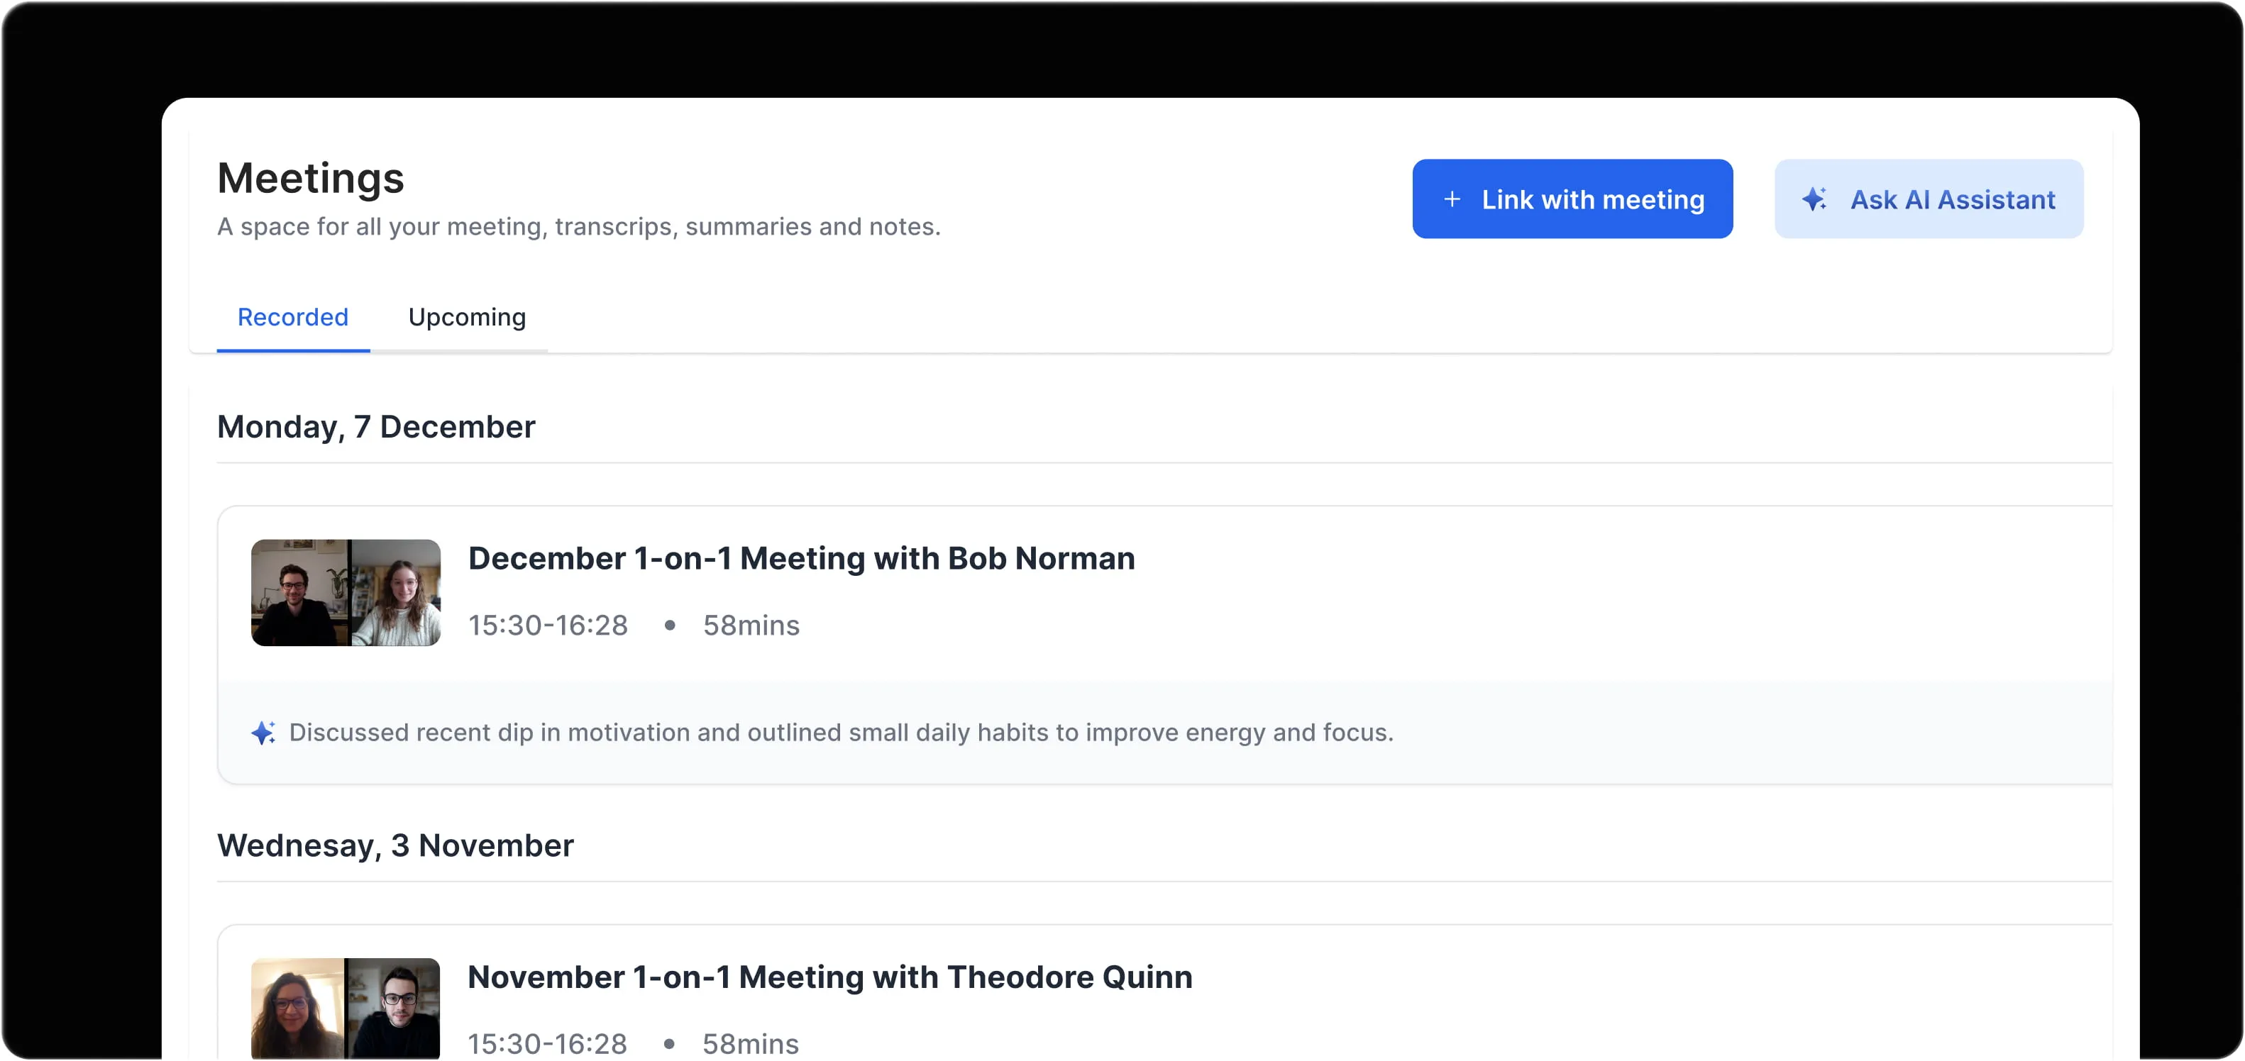
Task: Select the summary text about motivation dip
Action: point(841,733)
